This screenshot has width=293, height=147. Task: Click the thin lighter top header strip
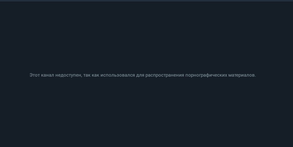(x=146, y=1)
